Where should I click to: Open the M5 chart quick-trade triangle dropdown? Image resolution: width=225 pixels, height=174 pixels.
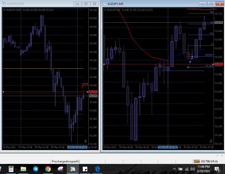(x=105, y=10)
